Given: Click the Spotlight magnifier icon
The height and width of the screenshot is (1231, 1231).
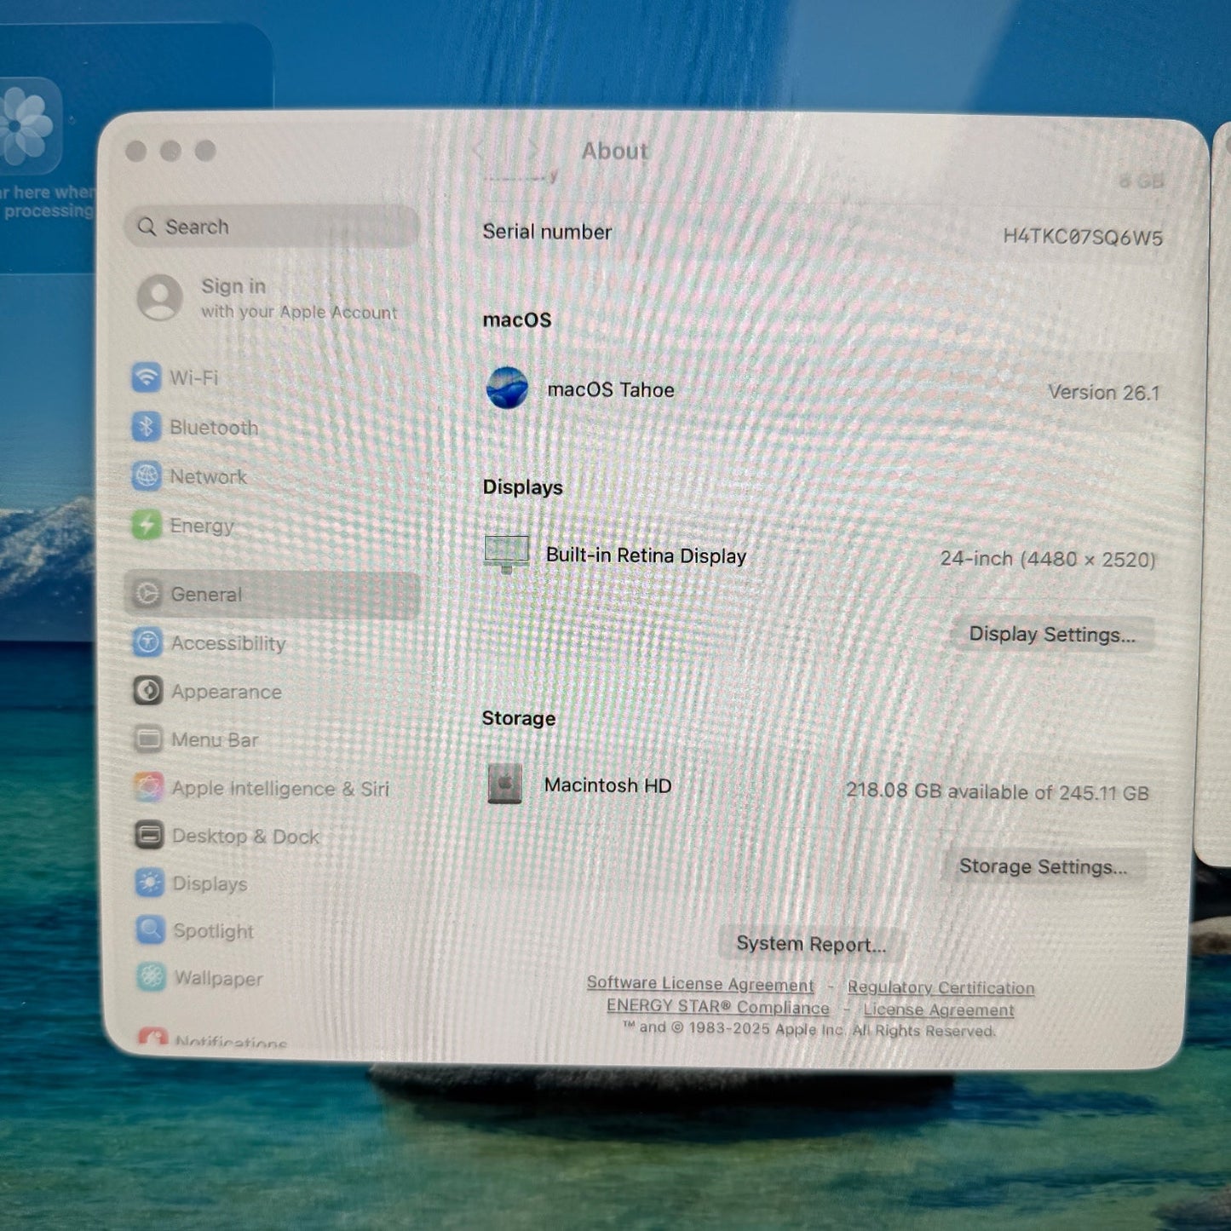Looking at the screenshot, I should (x=150, y=930).
